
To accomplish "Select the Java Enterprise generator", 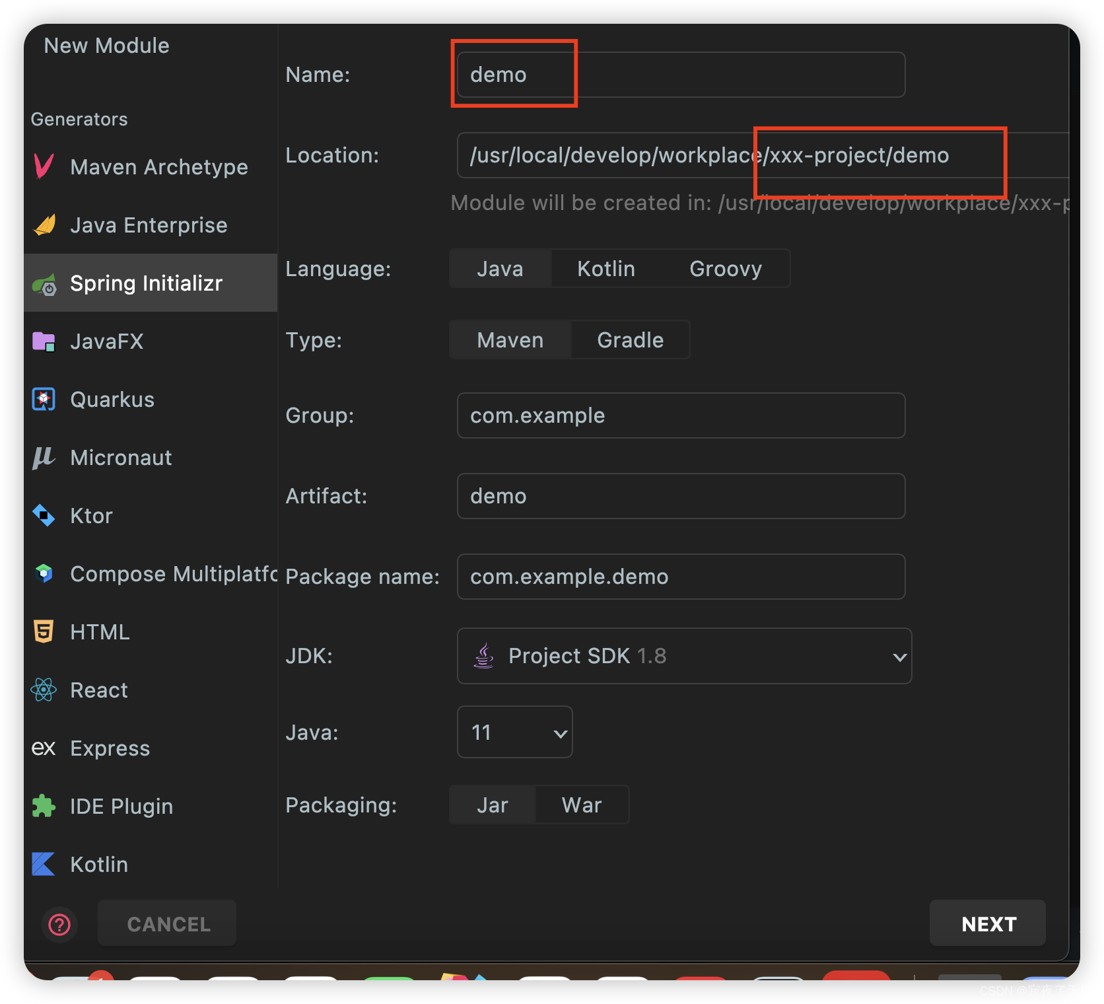I will point(148,225).
